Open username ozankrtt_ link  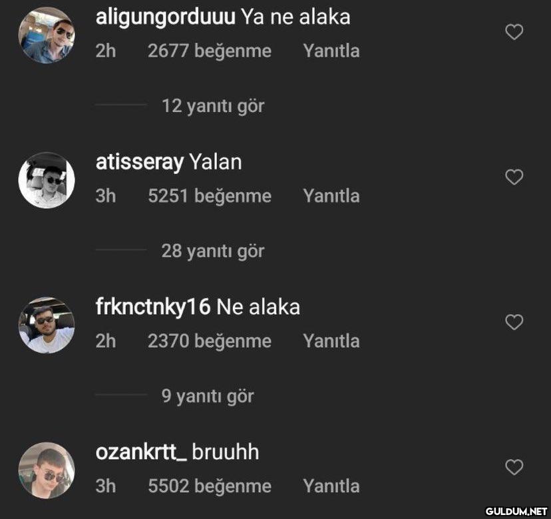141,452
